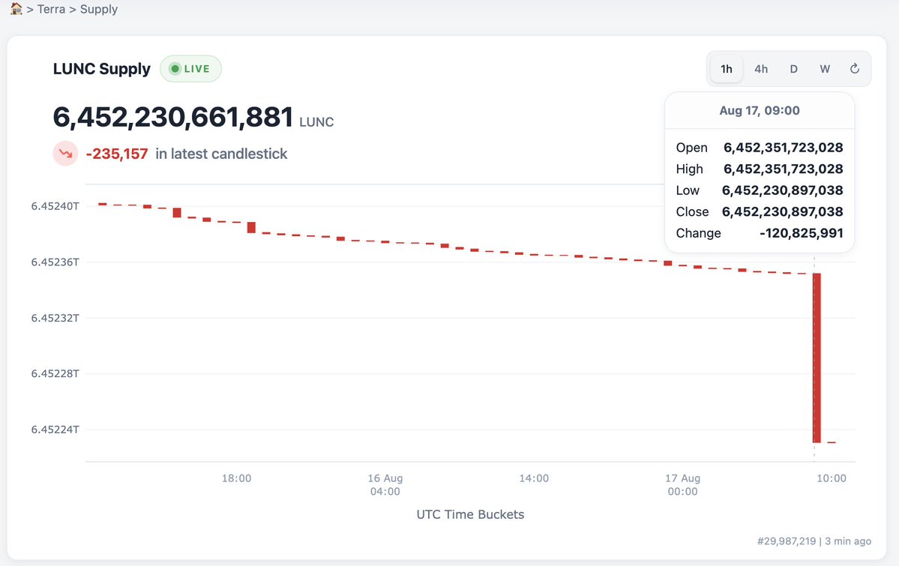Click the LIVE status badge

point(190,69)
